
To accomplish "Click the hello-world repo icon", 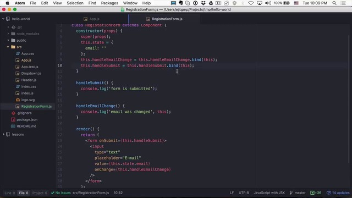I will click(x=8, y=19).
